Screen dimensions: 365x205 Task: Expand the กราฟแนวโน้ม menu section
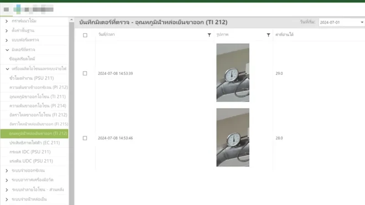coord(6,21)
